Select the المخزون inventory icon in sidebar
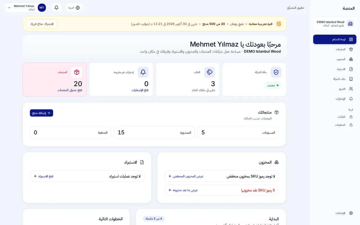 (x=351, y=59)
